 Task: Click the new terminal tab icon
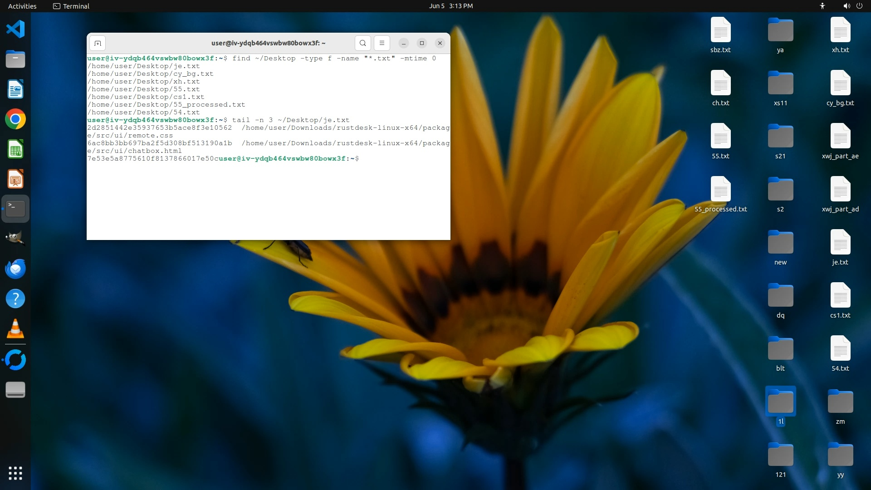coord(98,43)
